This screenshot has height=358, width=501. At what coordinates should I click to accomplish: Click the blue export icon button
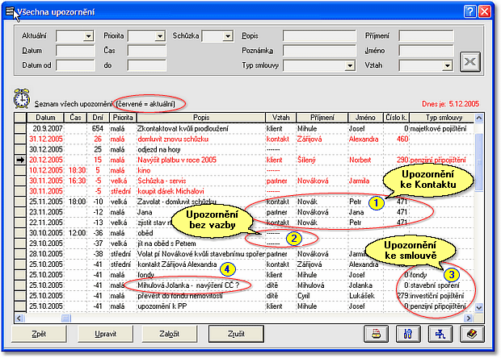tap(440, 333)
